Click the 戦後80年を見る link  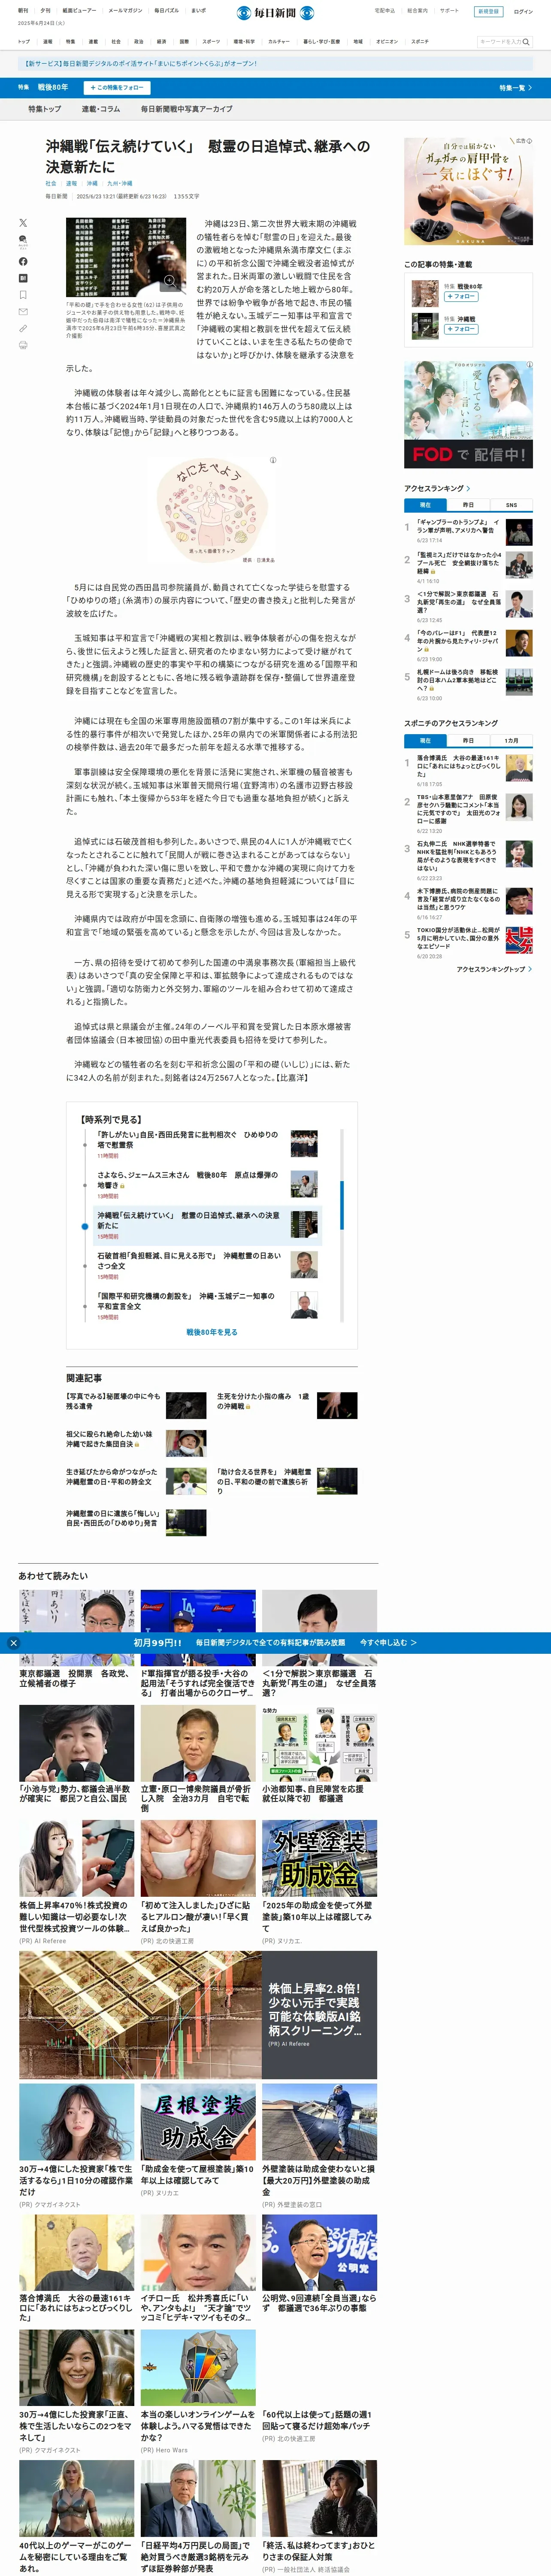(212, 1332)
